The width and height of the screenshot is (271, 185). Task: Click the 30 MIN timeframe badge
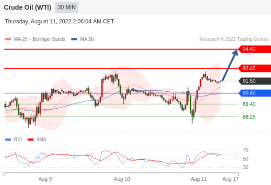pyautogui.click(x=67, y=7)
